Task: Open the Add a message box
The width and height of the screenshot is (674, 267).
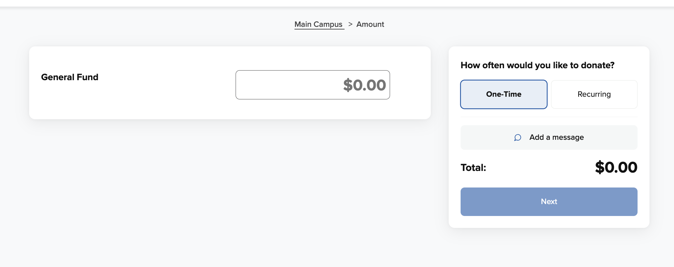Action: click(x=549, y=137)
